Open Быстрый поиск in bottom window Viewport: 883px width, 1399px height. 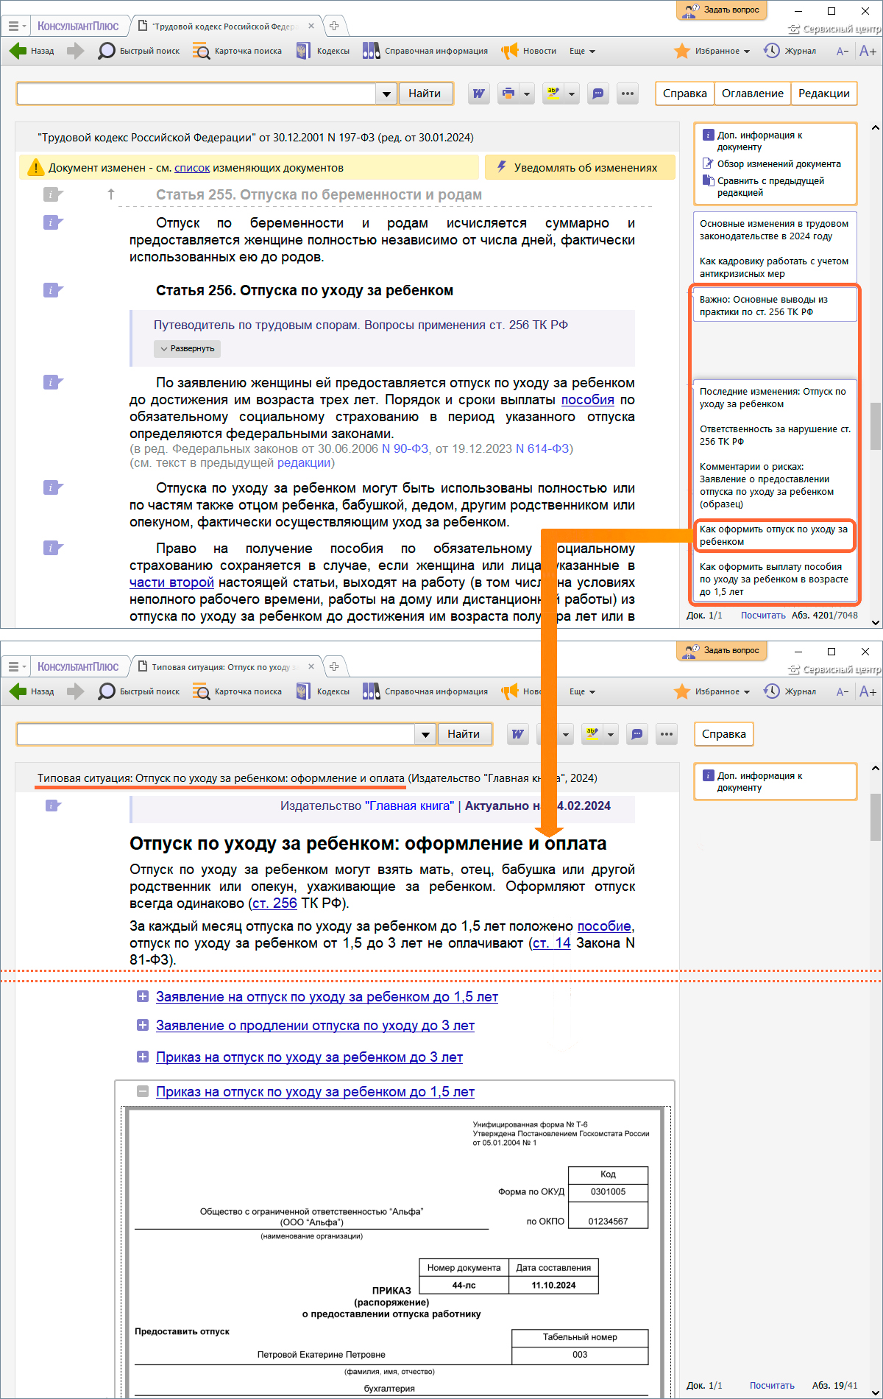click(x=139, y=691)
